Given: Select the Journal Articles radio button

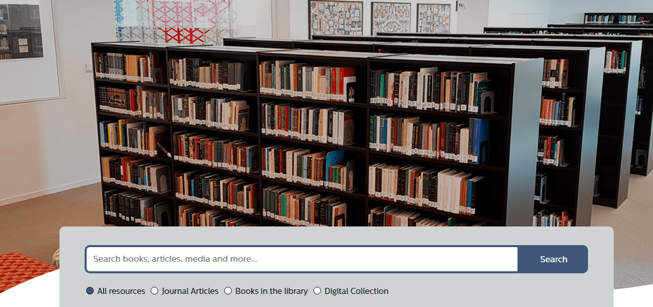Looking at the screenshot, I should tap(155, 291).
